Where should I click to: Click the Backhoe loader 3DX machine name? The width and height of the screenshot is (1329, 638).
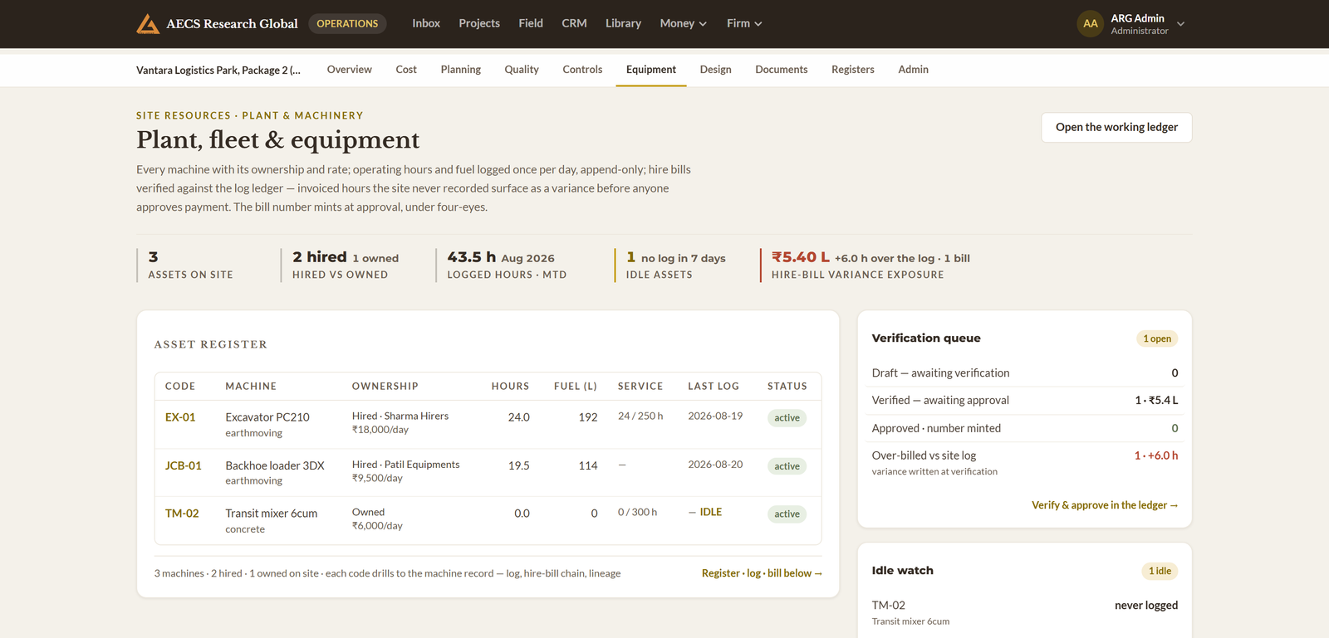pyautogui.click(x=275, y=465)
